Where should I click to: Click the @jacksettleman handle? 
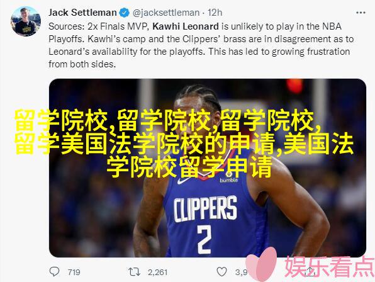[166, 13]
